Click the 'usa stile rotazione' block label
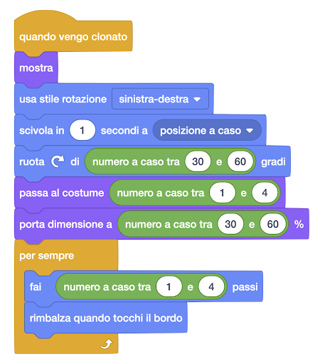 pyautogui.click(x=63, y=99)
